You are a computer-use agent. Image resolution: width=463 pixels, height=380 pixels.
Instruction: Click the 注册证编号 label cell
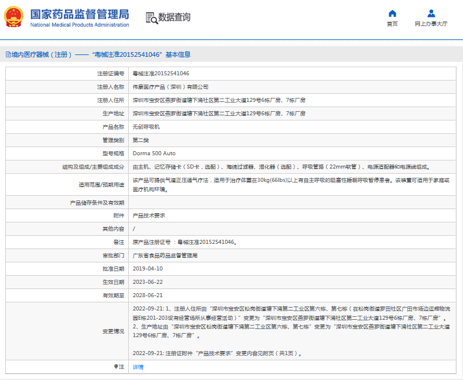point(67,74)
